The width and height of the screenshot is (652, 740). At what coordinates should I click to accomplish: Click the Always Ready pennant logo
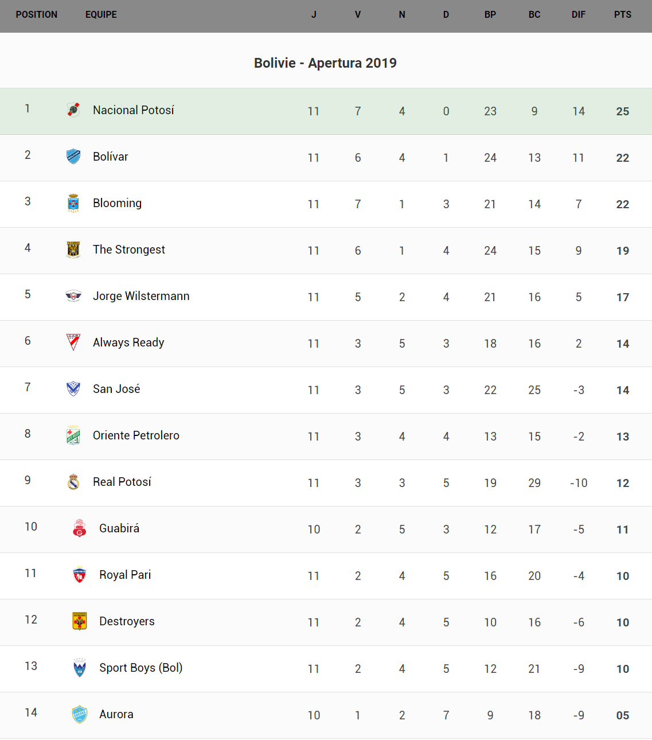73,342
